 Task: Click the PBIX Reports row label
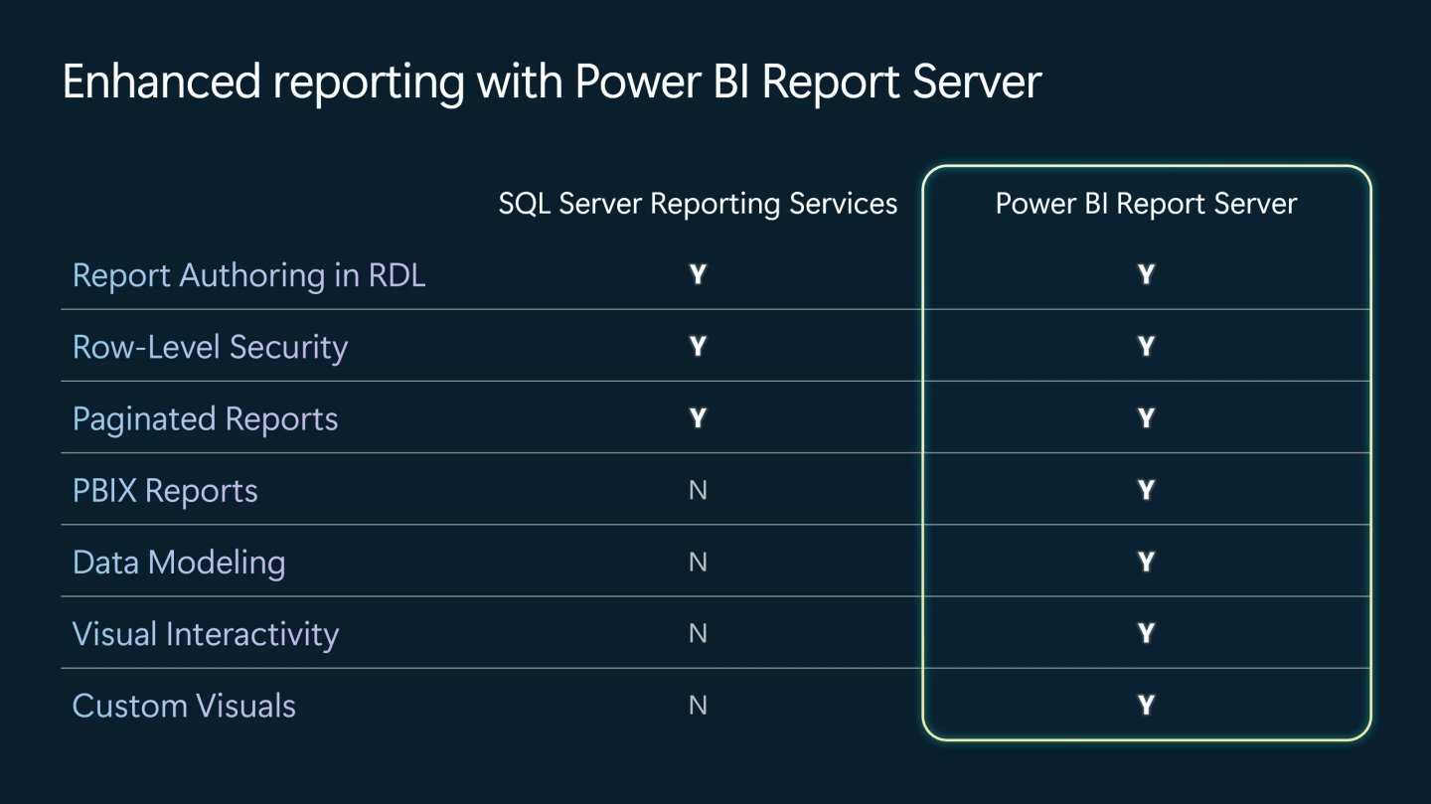165,490
